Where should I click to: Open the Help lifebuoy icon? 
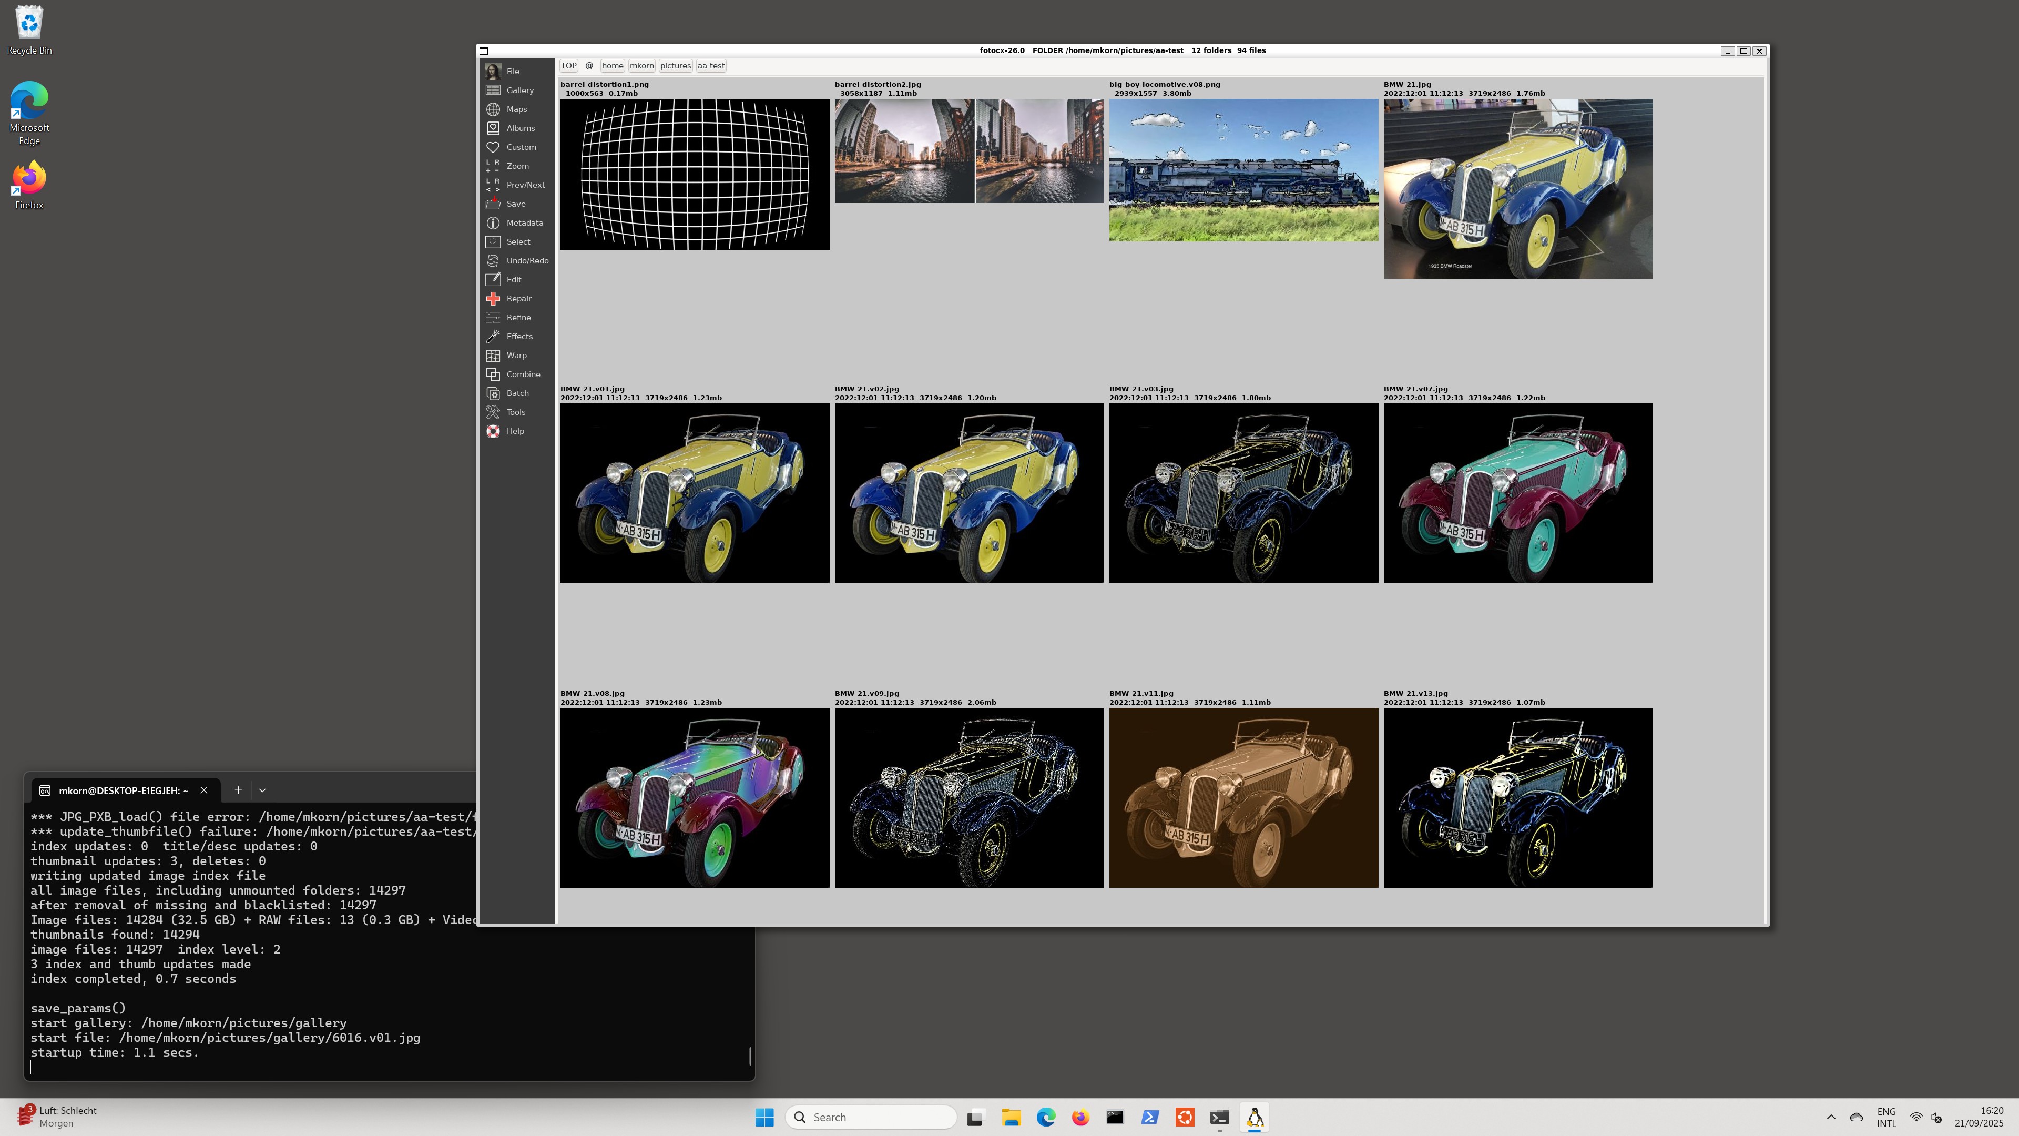pyautogui.click(x=493, y=431)
